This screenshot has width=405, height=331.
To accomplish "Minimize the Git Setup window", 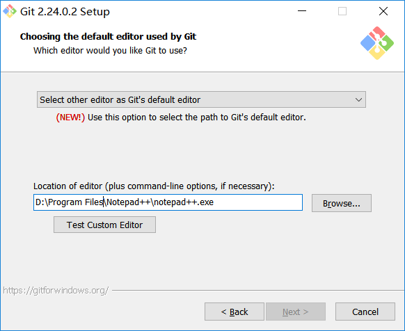I will pos(302,11).
